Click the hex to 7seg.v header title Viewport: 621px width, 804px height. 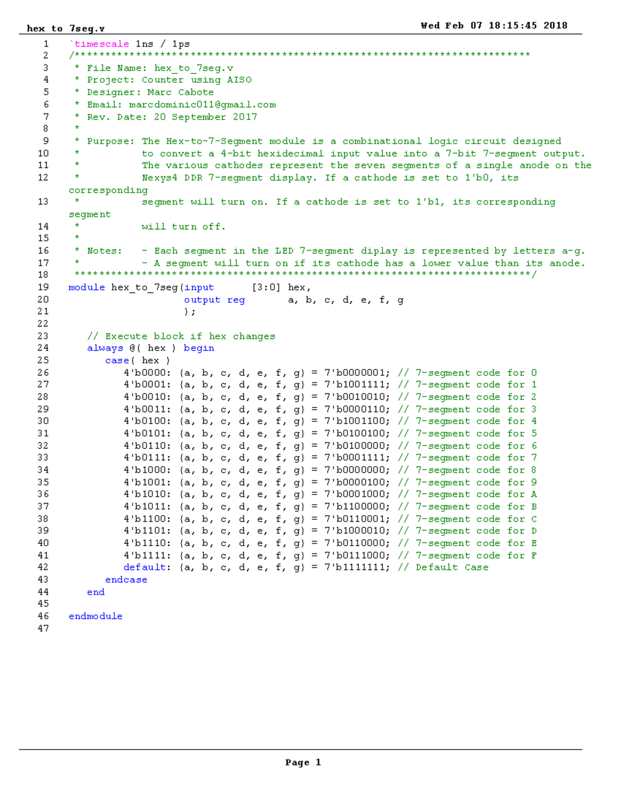point(66,28)
